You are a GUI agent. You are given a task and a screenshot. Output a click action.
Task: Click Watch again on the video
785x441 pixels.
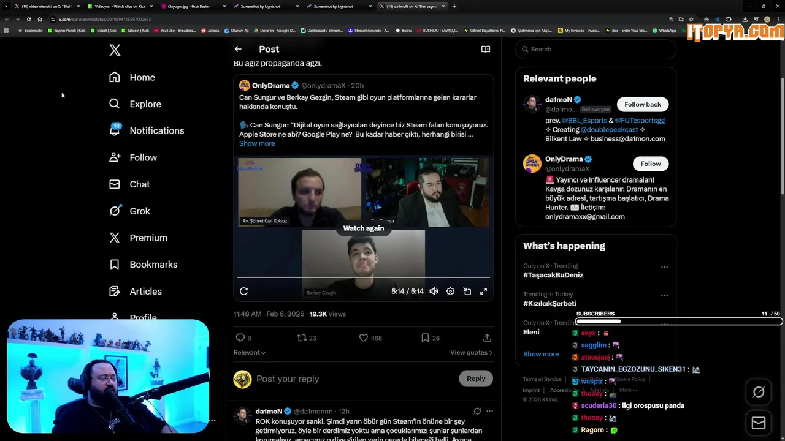click(x=364, y=228)
